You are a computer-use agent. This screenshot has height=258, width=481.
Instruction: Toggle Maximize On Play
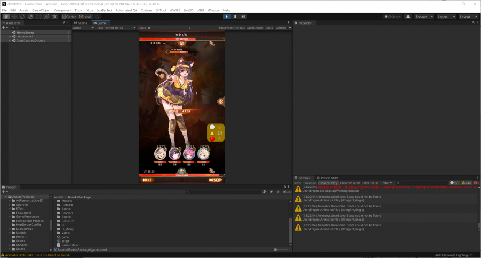pos(232,28)
